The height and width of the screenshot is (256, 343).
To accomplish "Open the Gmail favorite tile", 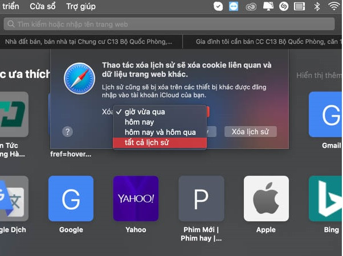I will point(326,114).
